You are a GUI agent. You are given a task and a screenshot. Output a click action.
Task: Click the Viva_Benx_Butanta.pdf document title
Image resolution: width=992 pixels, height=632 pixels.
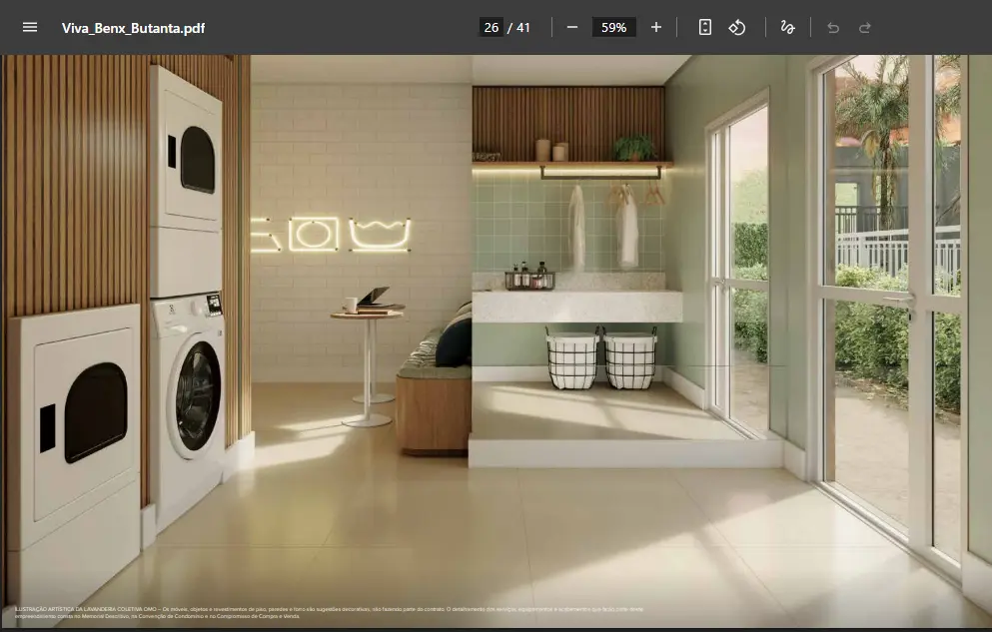[x=133, y=28]
